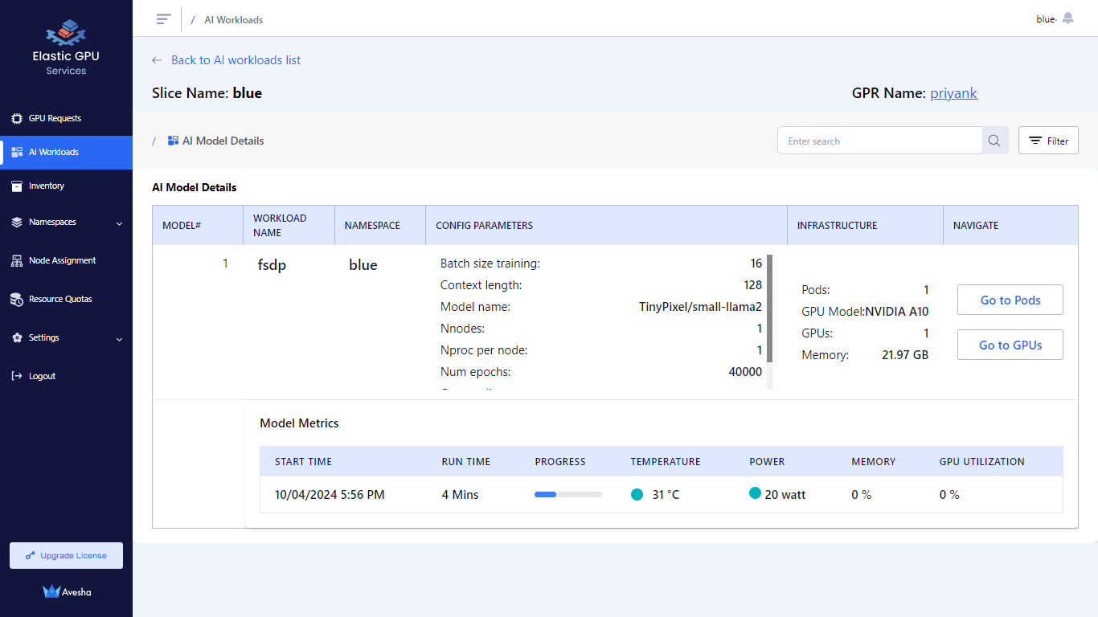Image resolution: width=1098 pixels, height=617 pixels.
Task: Click the Inventory box icon
Action: (x=17, y=186)
